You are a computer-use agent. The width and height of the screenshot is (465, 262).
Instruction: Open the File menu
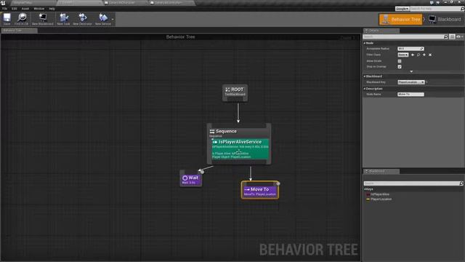point(5,9)
